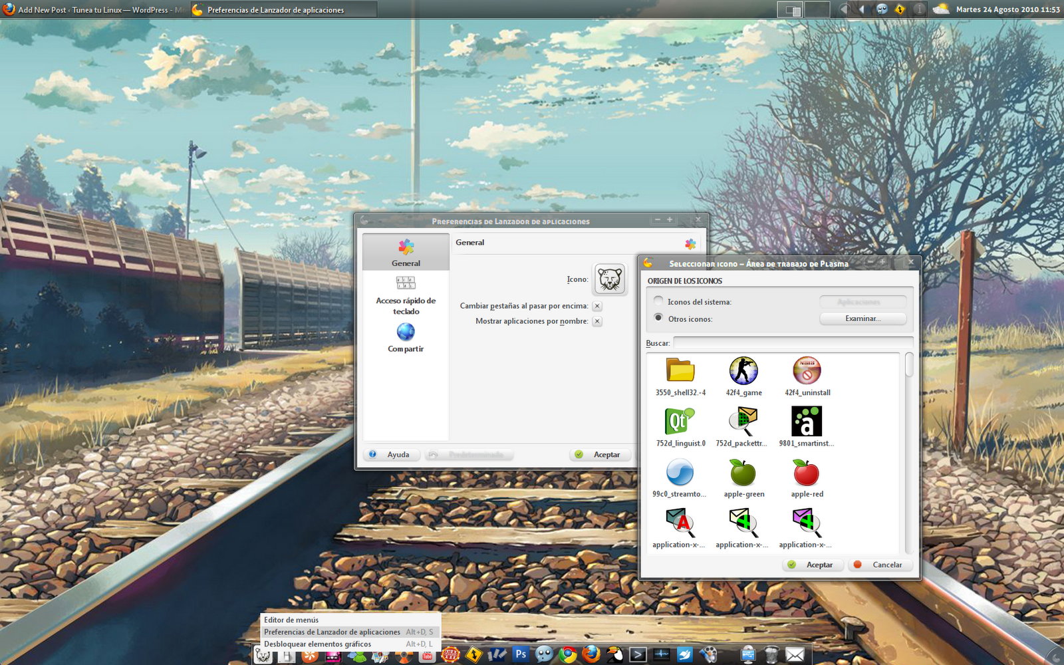Select Iconos del sistema radio button

(x=658, y=301)
